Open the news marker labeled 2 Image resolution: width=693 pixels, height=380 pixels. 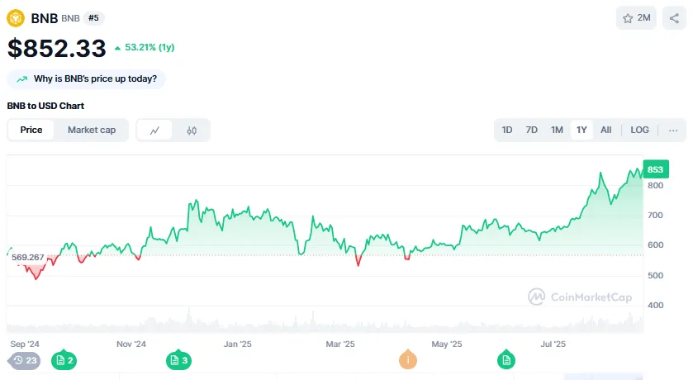(64, 360)
